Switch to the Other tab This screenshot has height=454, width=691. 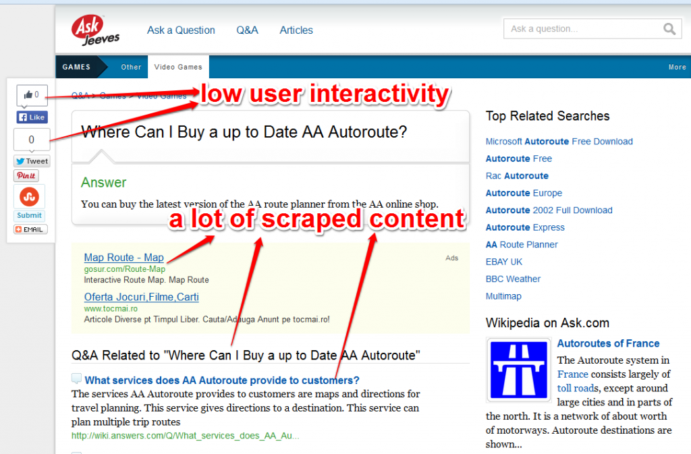[132, 67]
